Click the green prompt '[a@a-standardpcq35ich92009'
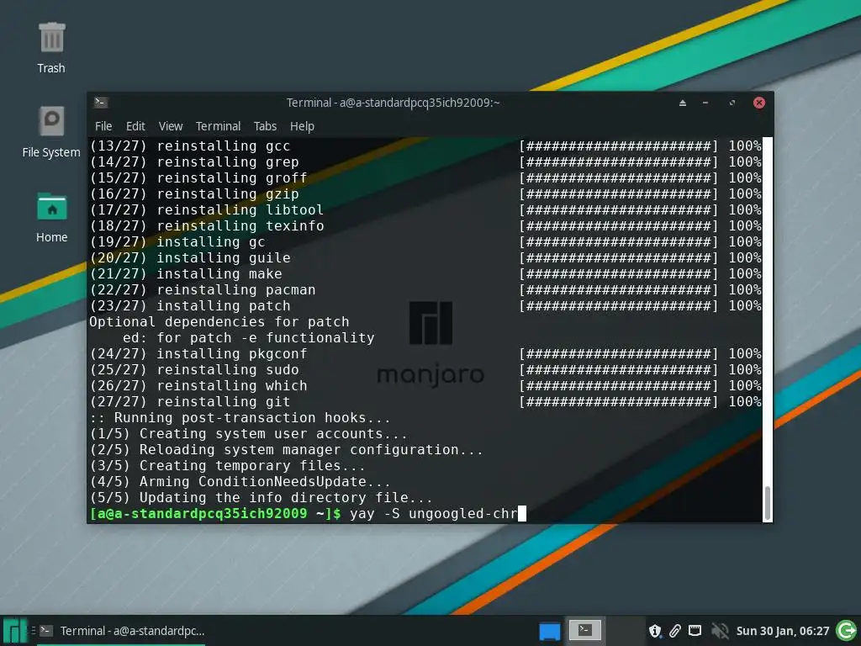 click(198, 514)
